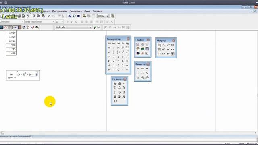Screen dimensions: 258x145
Task: Insert factorial n! from calculator palette
Action: (109, 48)
